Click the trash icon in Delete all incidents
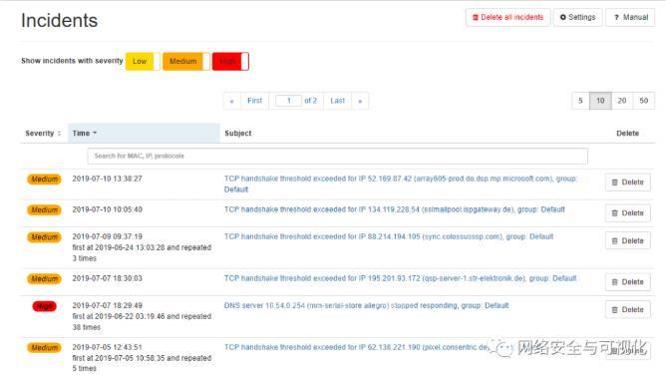 click(476, 17)
